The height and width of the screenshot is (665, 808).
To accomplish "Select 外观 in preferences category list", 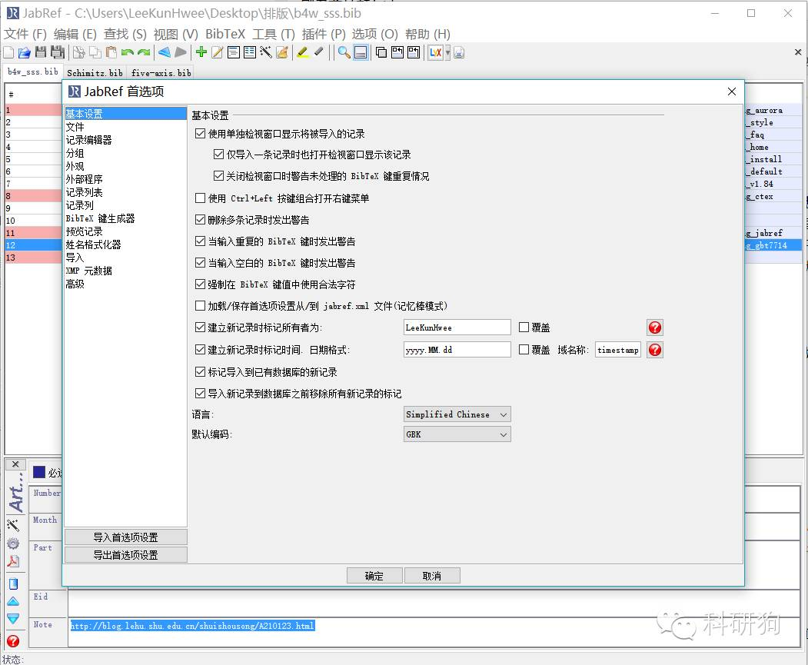I will pyautogui.click(x=75, y=166).
